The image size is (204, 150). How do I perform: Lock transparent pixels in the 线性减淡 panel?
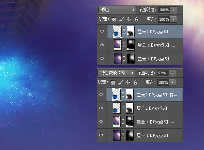(113, 82)
